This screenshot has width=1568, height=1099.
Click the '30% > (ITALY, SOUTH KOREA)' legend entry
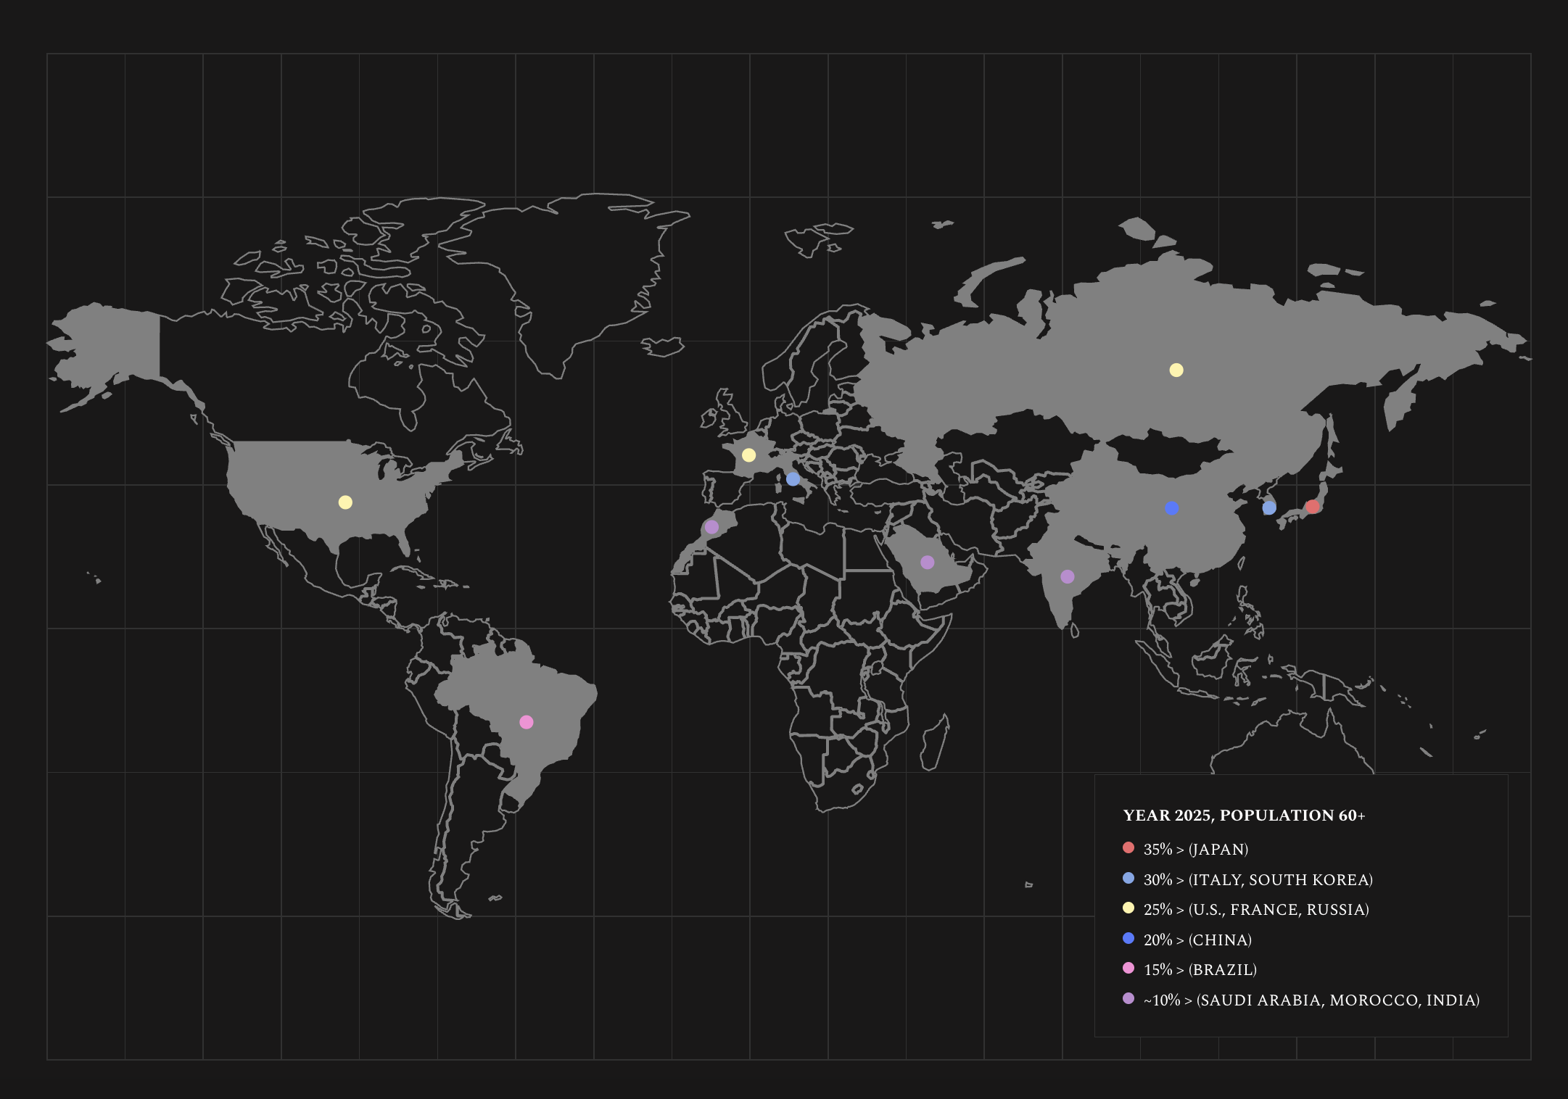[x=1258, y=879]
